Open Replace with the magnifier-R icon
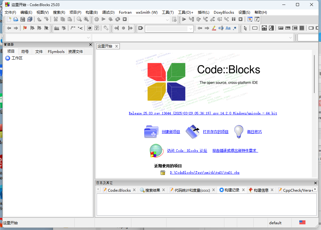This screenshot has width=321, height=230. click(x=86, y=19)
